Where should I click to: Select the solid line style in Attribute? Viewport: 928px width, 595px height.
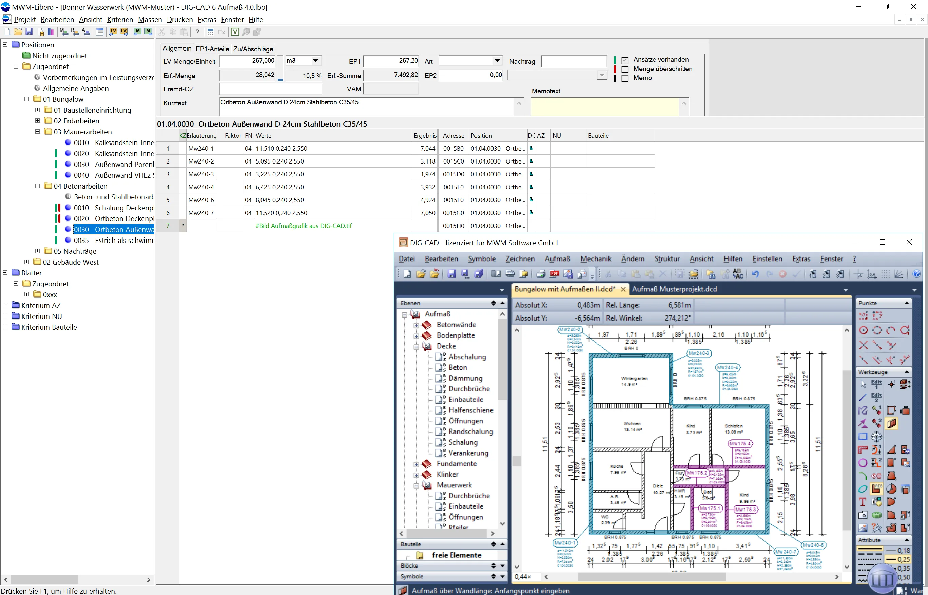870,549
